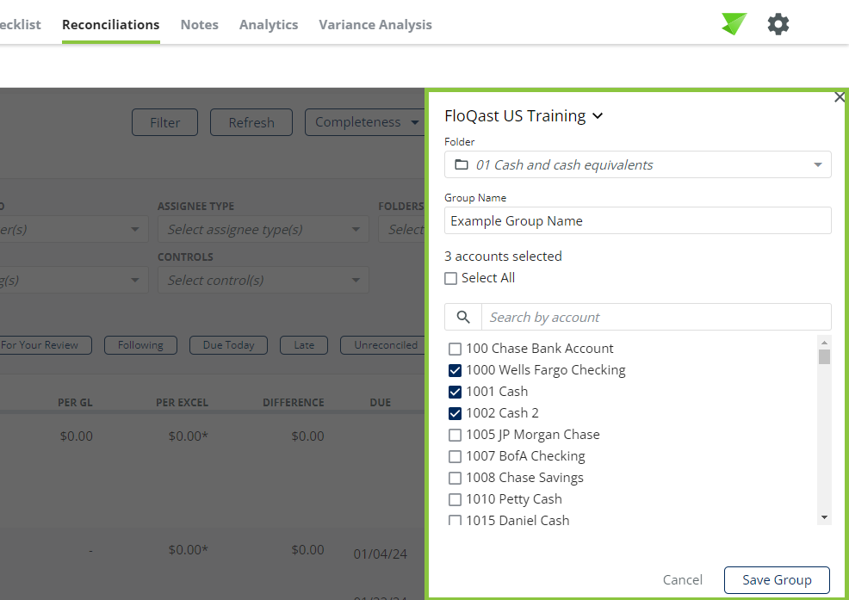Open the Completeness dropdown

coord(364,122)
